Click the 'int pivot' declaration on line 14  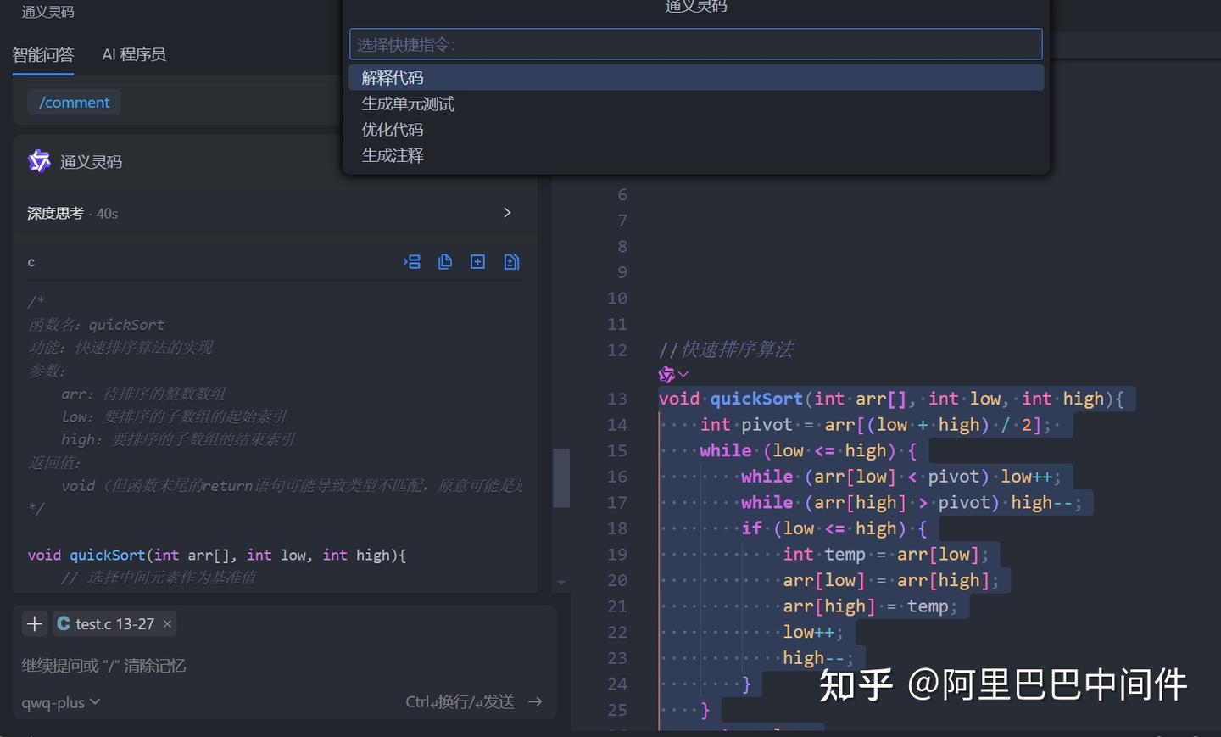746,425
